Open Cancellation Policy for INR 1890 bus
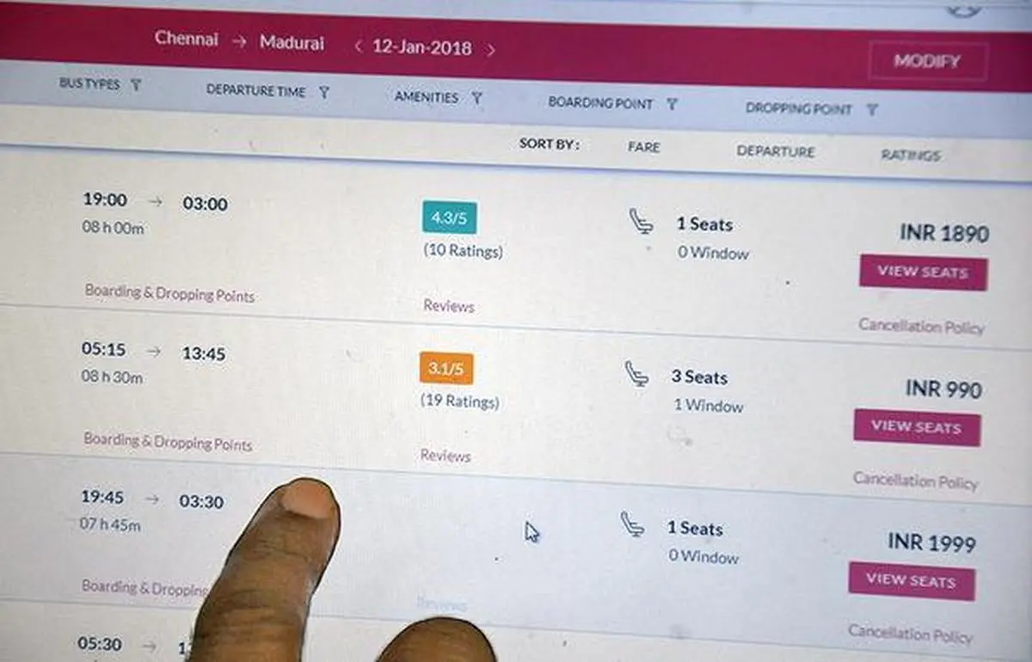Screen dimensions: 1032x662 (x=921, y=327)
